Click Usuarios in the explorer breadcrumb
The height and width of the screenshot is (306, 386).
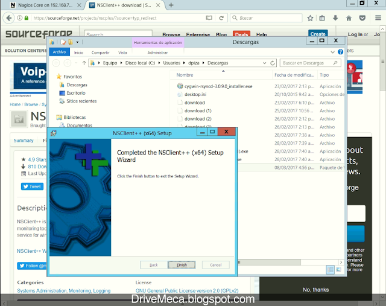tap(171, 63)
